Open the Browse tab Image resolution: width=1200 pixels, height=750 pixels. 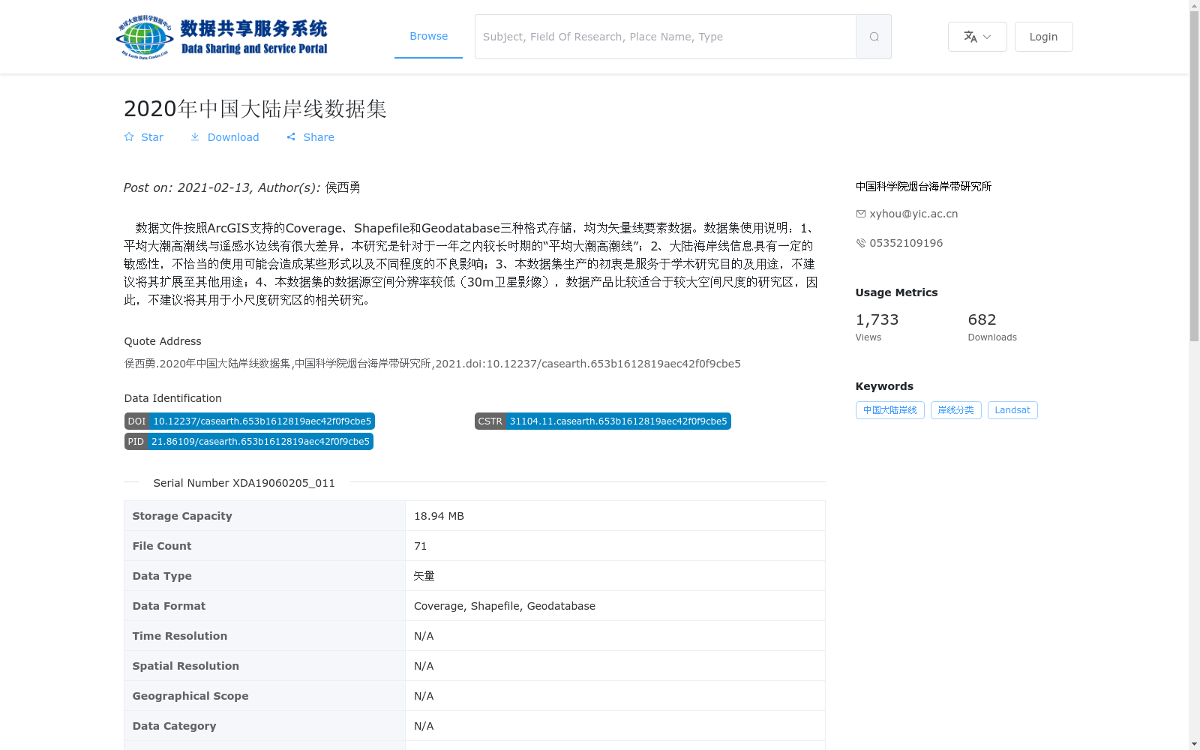[428, 37]
